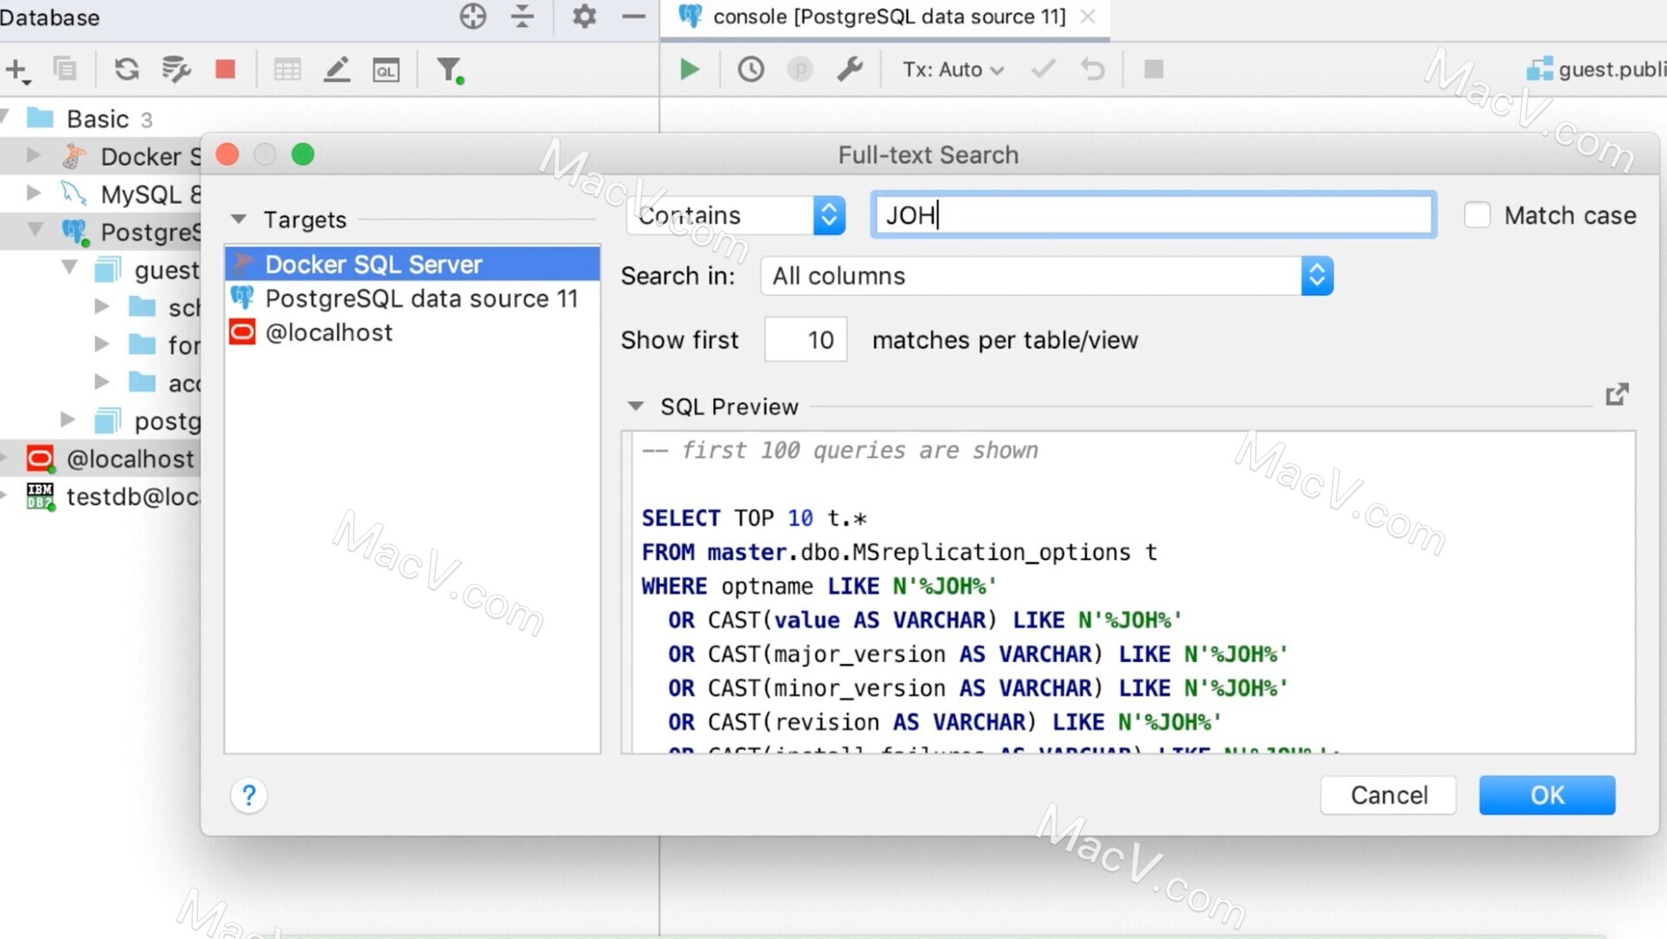The height and width of the screenshot is (939, 1667).
Task: Select PostgreSQL data source 11 target
Action: pyautogui.click(x=412, y=299)
